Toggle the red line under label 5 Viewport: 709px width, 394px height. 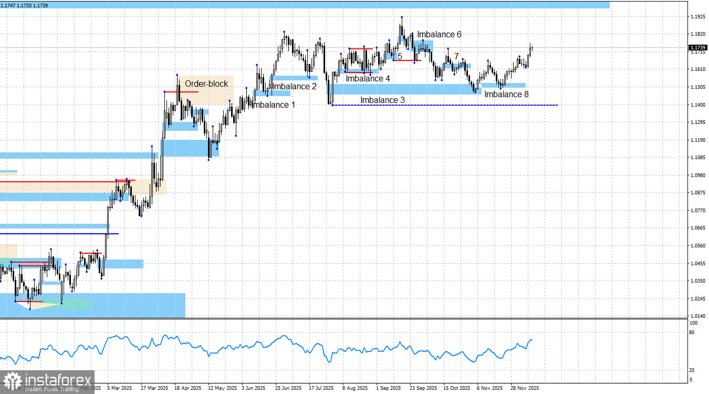click(x=408, y=60)
